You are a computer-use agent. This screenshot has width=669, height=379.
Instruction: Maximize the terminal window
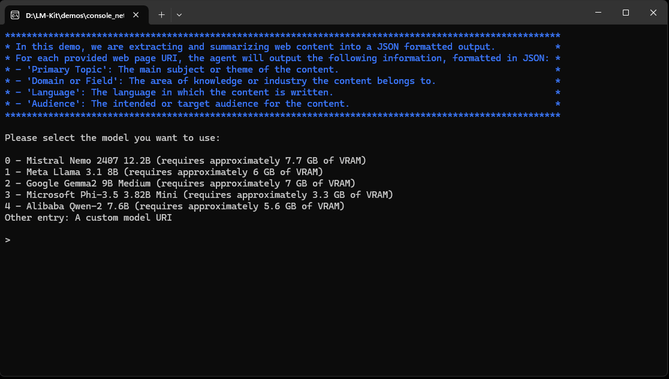coord(625,13)
